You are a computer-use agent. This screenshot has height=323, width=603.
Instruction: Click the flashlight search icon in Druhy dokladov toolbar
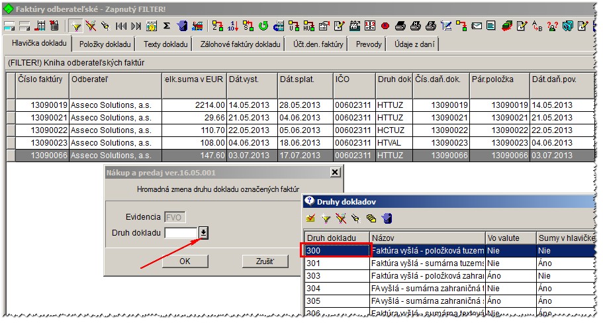[355, 219]
